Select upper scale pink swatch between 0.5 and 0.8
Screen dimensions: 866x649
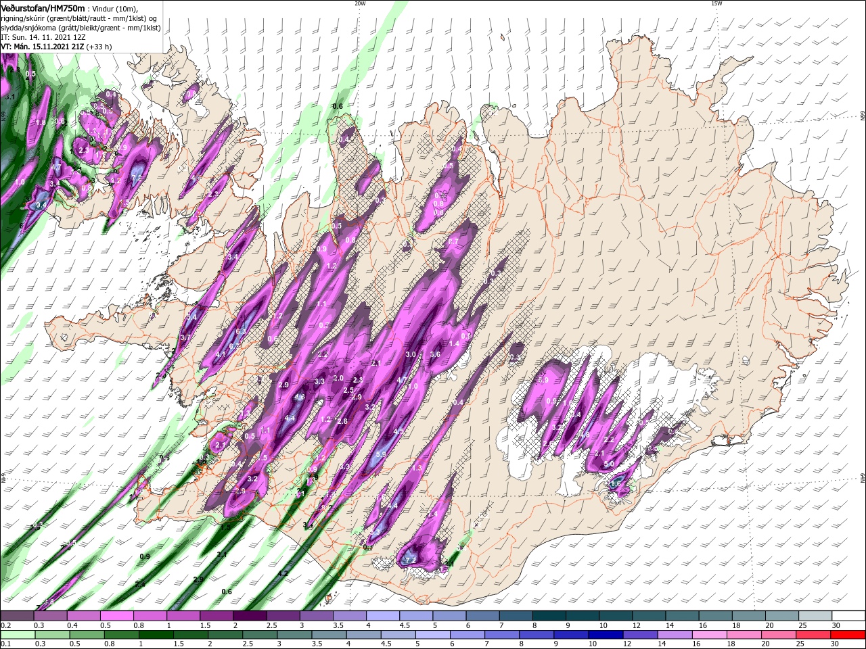click(x=116, y=616)
